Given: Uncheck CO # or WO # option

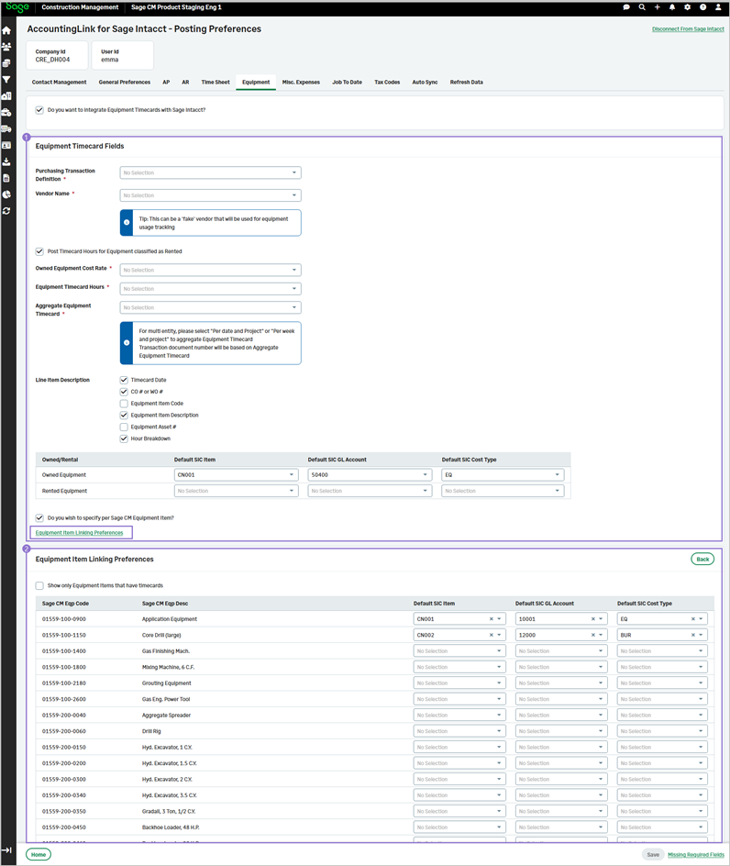Looking at the screenshot, I should pyautogui.click(x=124, y=392).
